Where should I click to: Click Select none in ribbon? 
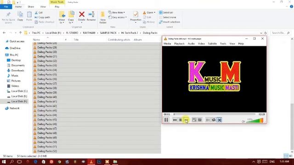(x=168, y=17)
